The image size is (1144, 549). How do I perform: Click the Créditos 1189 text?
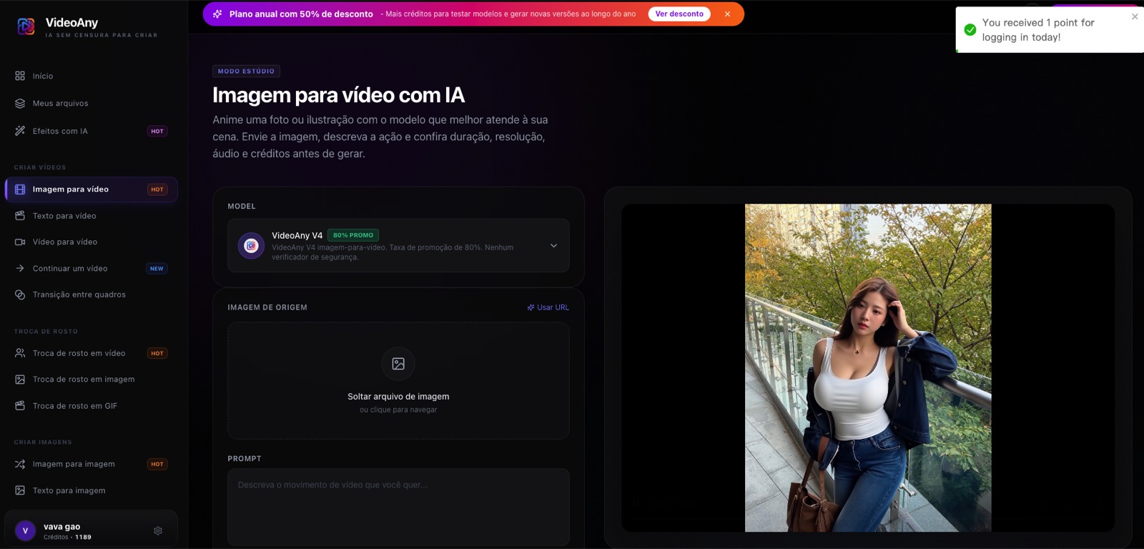[67, 538]
